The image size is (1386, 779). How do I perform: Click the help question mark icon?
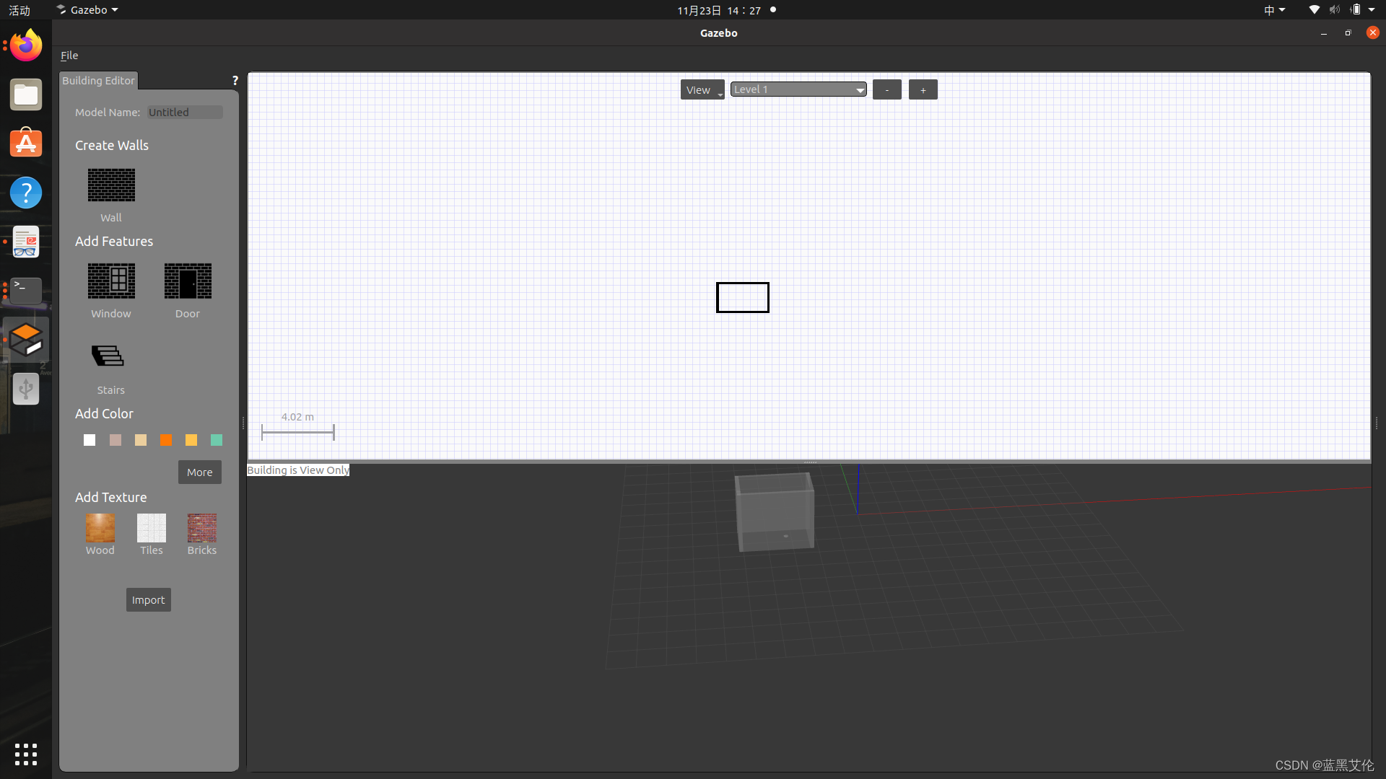coord(235,81)
